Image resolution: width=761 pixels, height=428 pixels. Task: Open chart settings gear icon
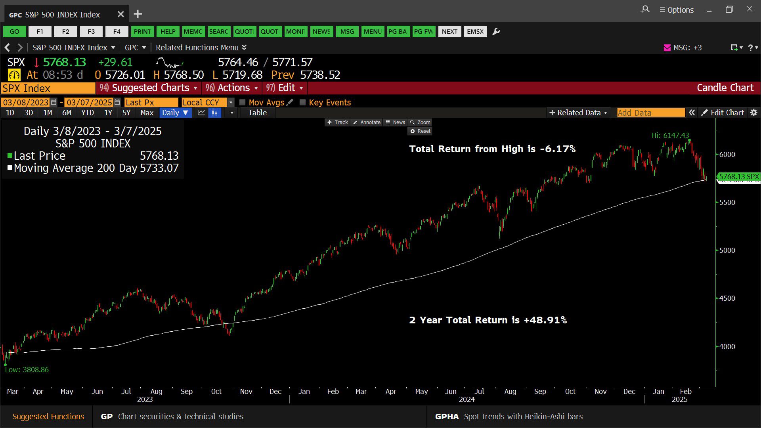pos(754,113)
